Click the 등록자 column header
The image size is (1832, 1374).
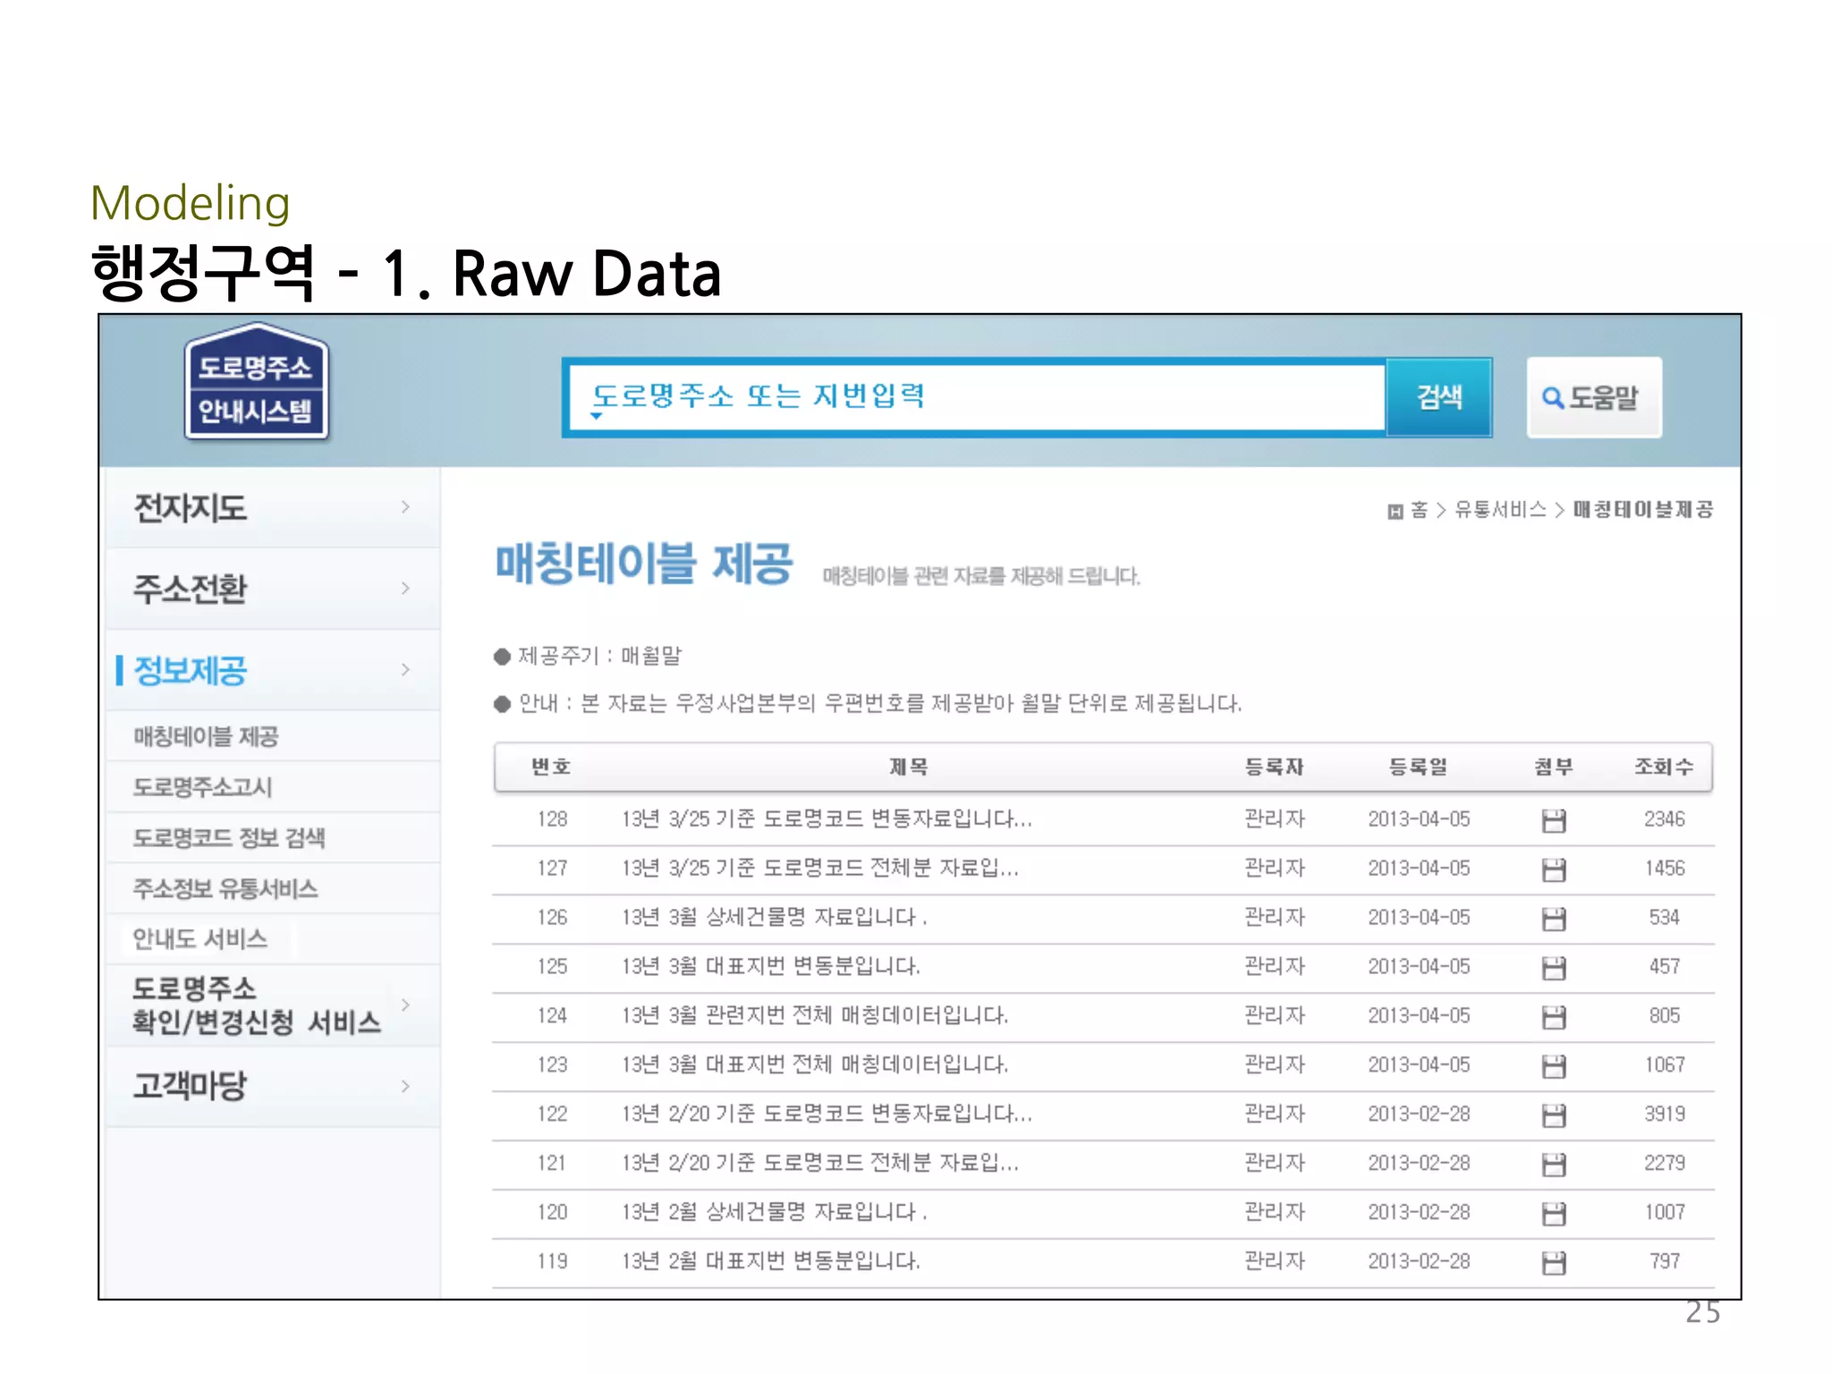[x=1275, y=768]
